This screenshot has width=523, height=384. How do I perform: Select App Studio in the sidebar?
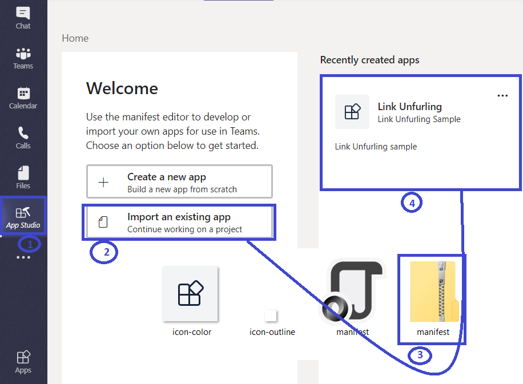[23, 216]
